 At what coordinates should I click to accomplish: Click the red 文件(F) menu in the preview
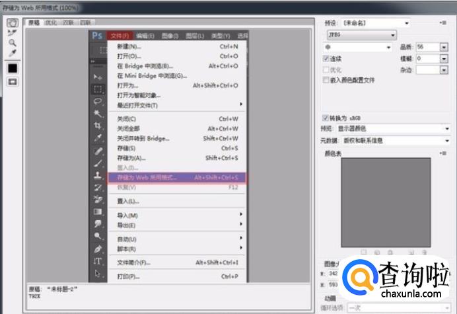coord(120,36)
